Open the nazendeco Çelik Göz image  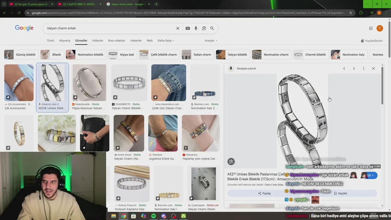(x=169, y=83)
